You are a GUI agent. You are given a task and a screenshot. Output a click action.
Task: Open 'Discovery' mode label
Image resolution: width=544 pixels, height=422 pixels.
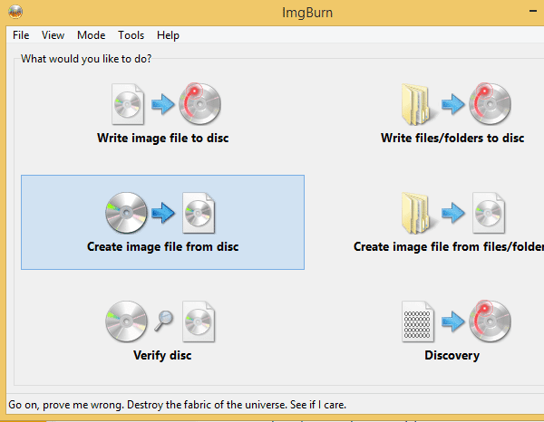point(452,356)
